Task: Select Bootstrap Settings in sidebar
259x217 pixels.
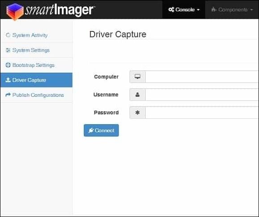Action: (36, 65)
